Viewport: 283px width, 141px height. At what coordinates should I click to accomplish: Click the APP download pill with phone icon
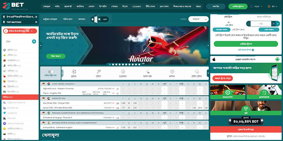[99, 19]
